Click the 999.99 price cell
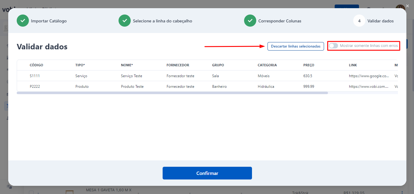The height and width of the screenshot is (194, 414). coord(309,87)
